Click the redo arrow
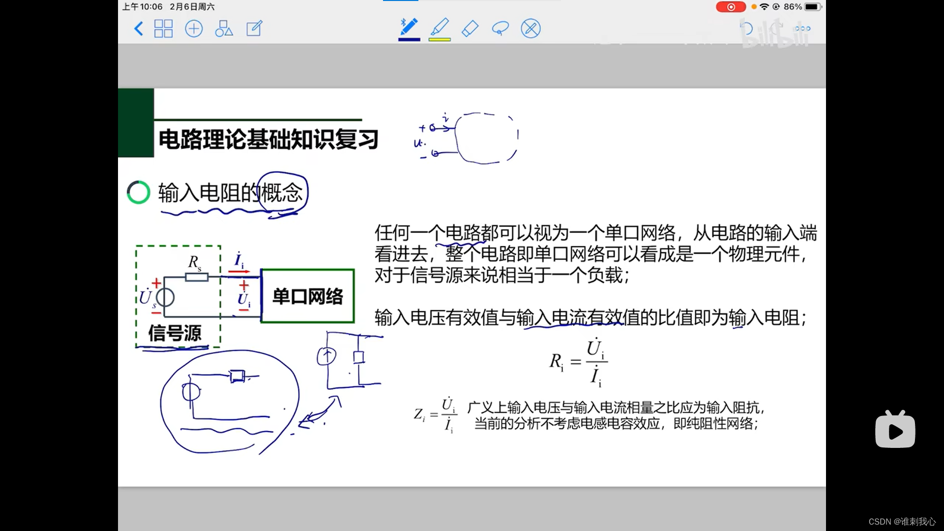The height and width of the screenshot is (531, 944). point(776,28)
